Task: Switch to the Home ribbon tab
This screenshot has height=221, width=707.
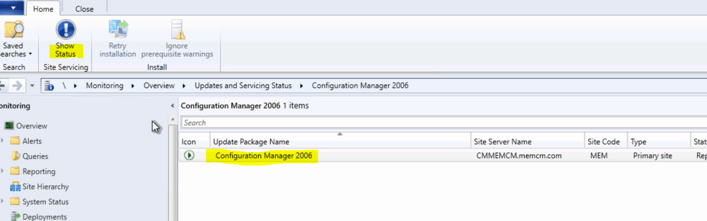Action: [43, 9]
